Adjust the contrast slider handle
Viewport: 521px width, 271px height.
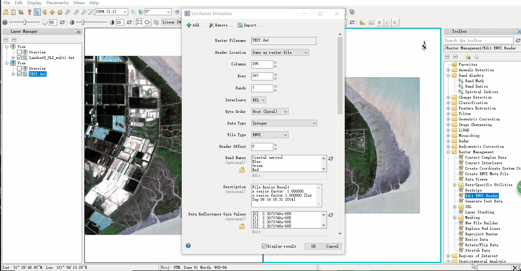pyautogui.click(x=83, y=22)
